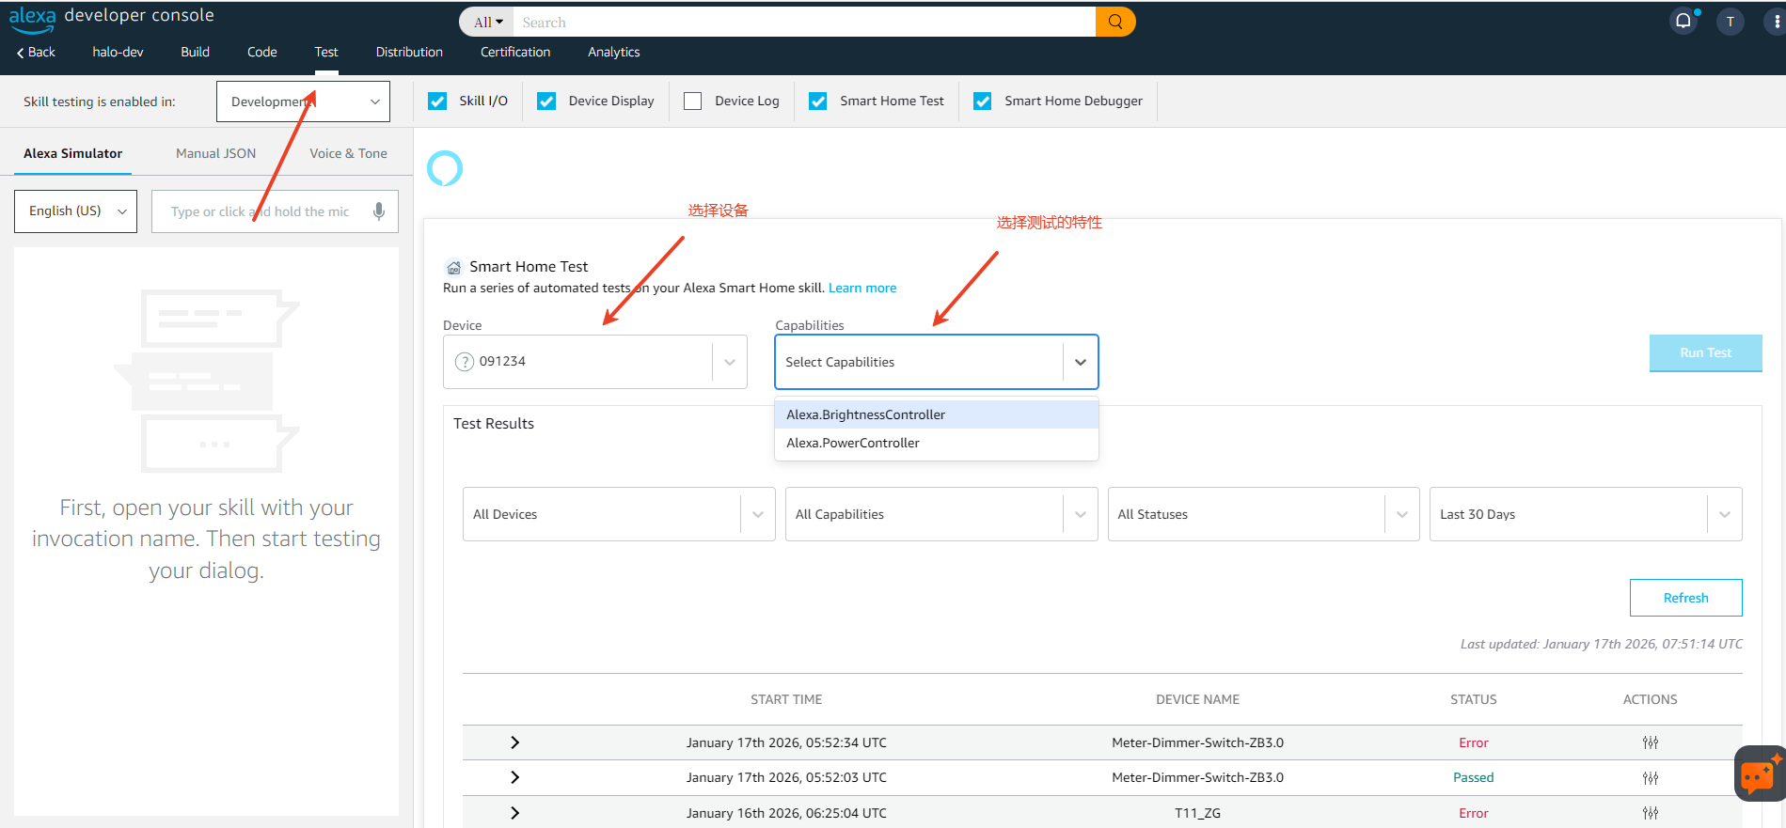Switch to the Analytics tab
The image size is (1786, 828).
point(614,52)
